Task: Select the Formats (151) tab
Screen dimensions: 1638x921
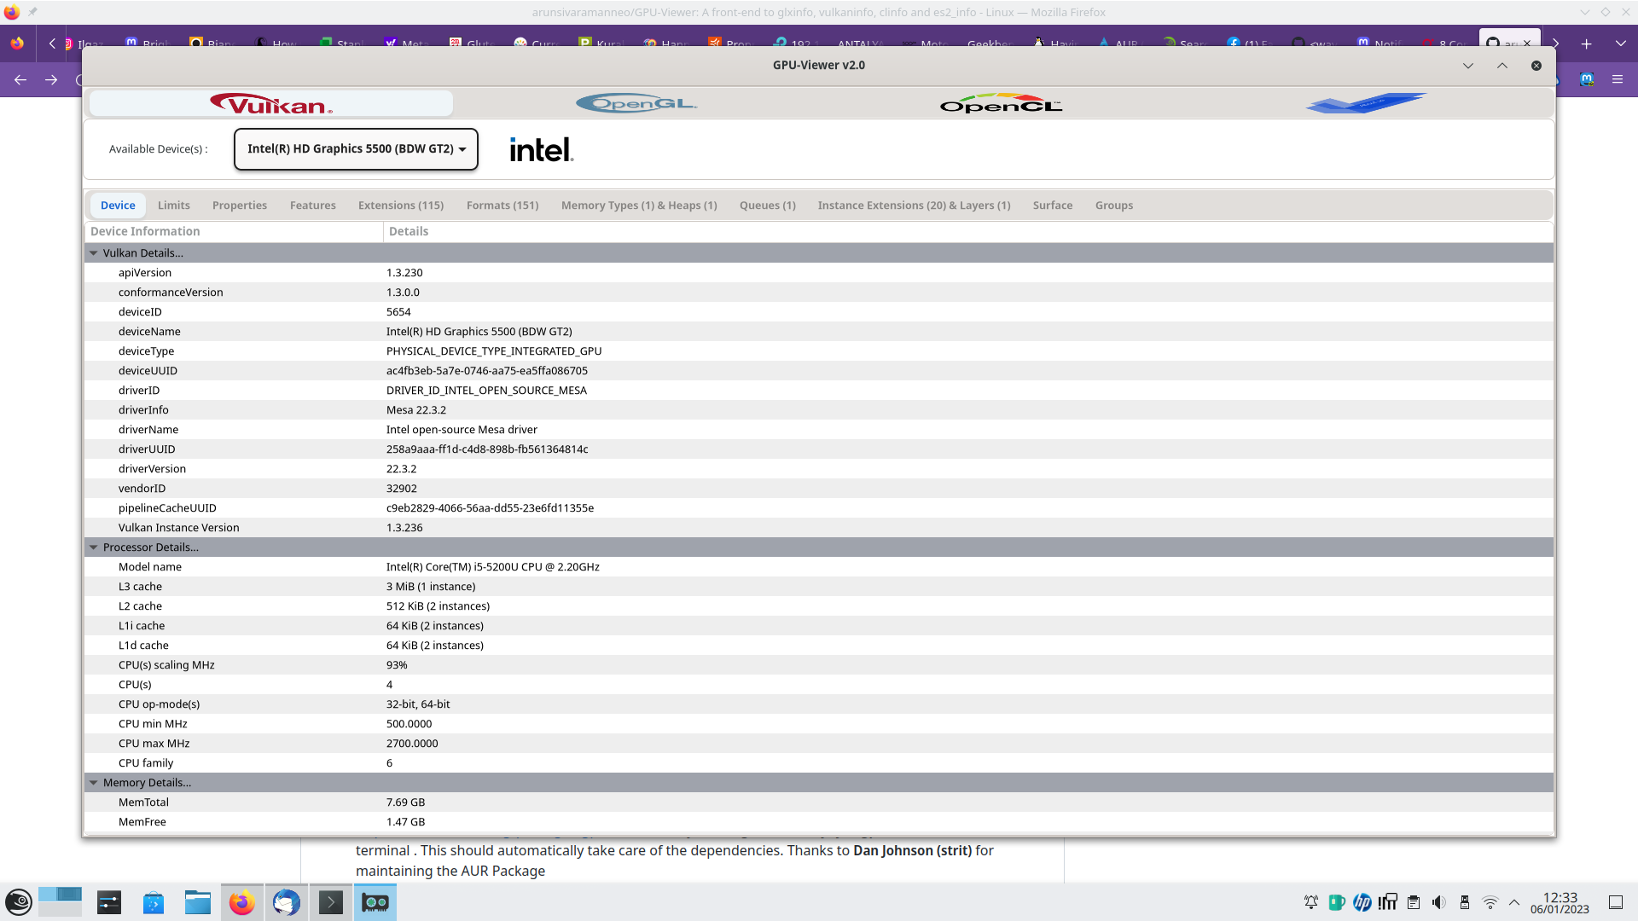Action: click(502, 206)
